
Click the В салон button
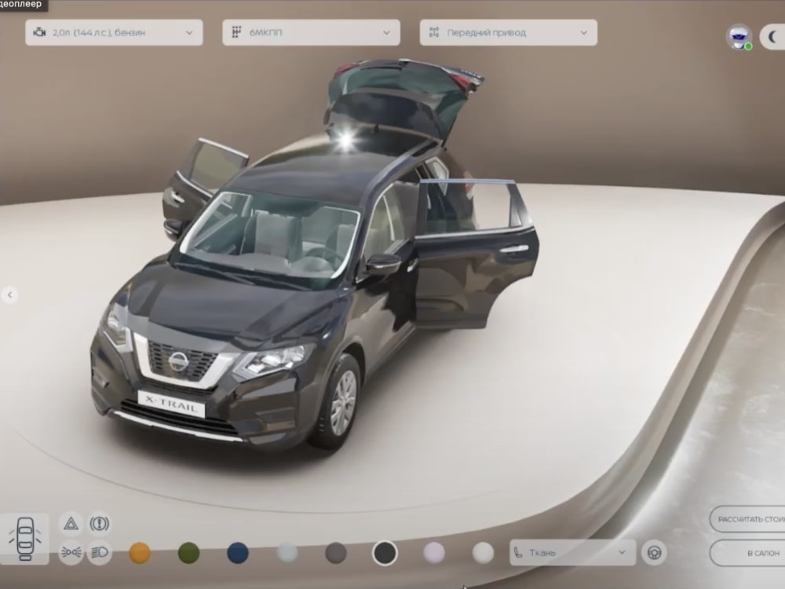coord(747,553)
